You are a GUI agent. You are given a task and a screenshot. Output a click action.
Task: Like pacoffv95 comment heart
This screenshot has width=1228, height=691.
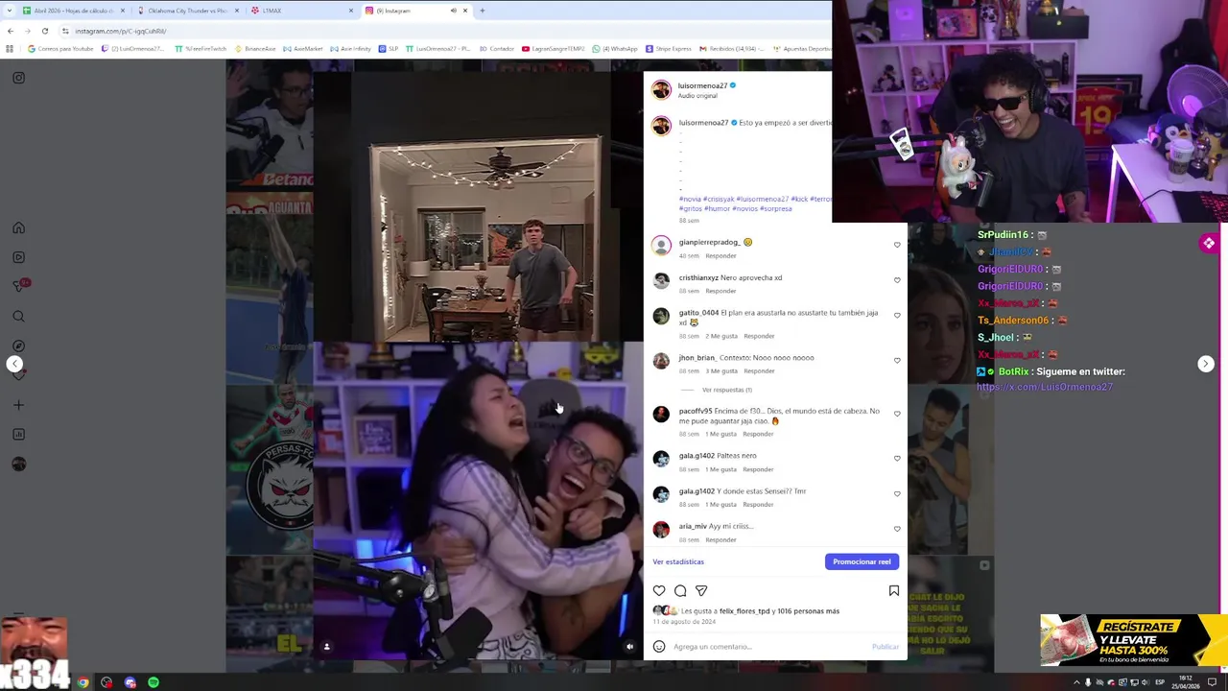[897, 414]
